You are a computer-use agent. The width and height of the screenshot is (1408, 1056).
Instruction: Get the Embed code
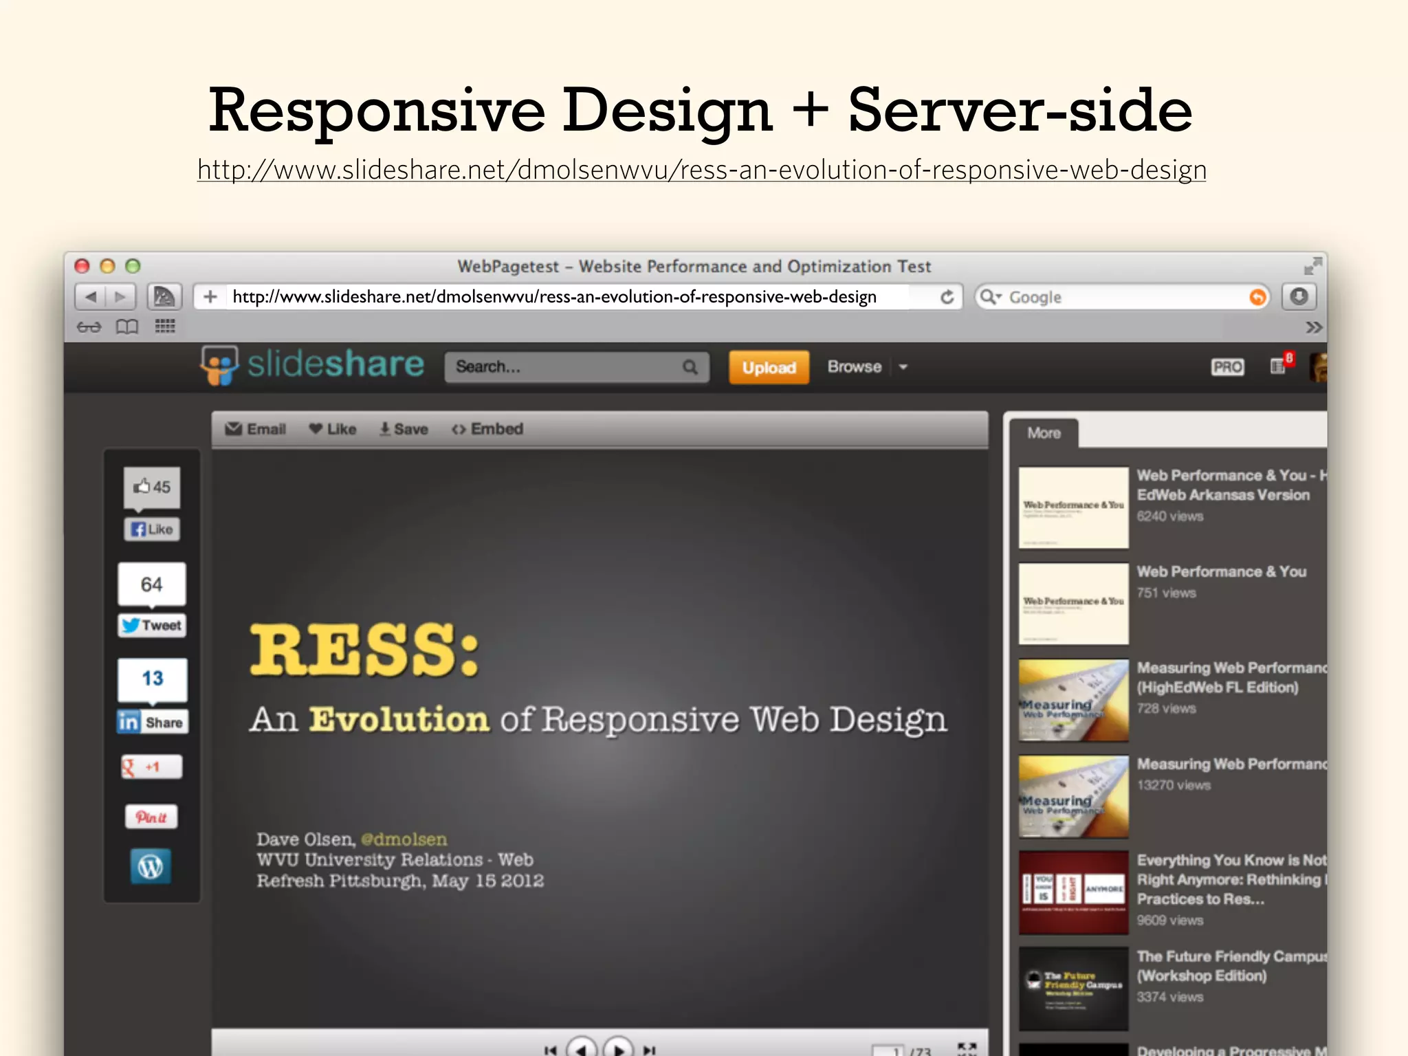(x=487, y=429)
